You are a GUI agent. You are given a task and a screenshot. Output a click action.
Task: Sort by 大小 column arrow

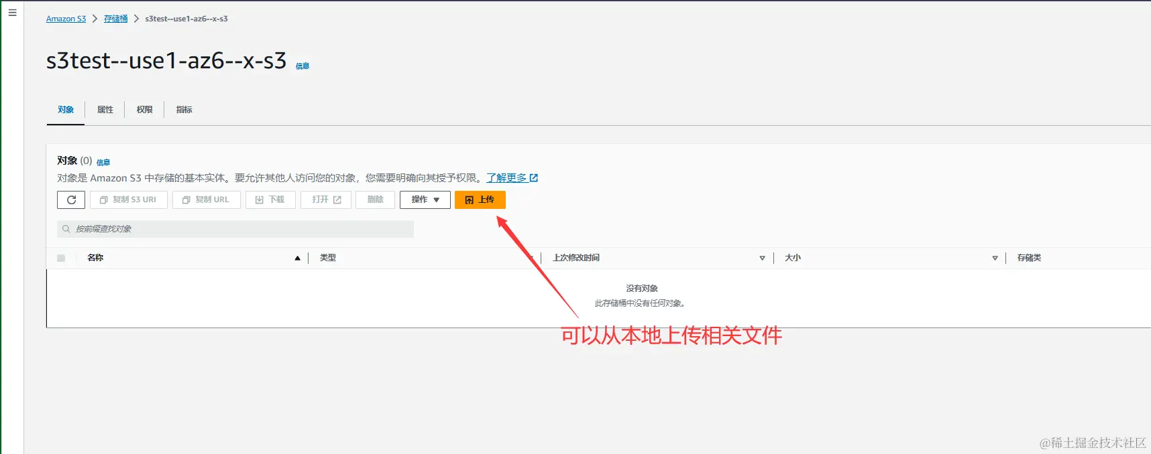coord(995,258)
